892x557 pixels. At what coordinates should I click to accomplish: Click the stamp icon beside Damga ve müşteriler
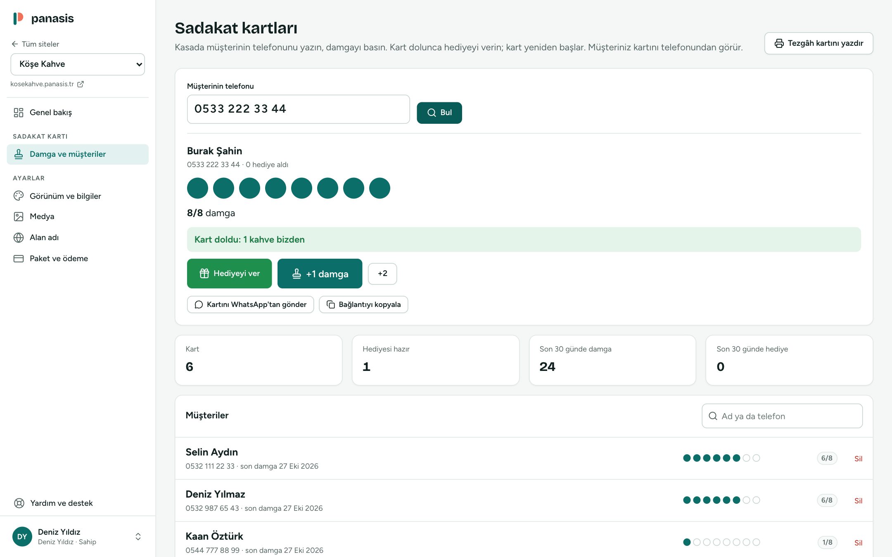tap(19, 154)
